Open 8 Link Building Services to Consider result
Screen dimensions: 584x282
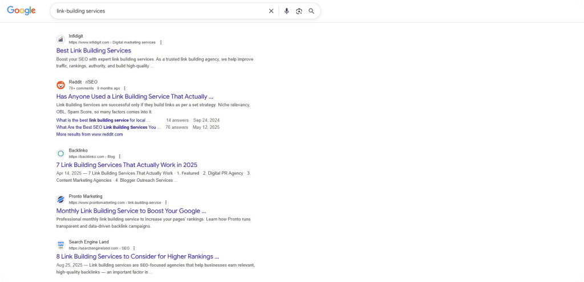[x=137, y=256]
